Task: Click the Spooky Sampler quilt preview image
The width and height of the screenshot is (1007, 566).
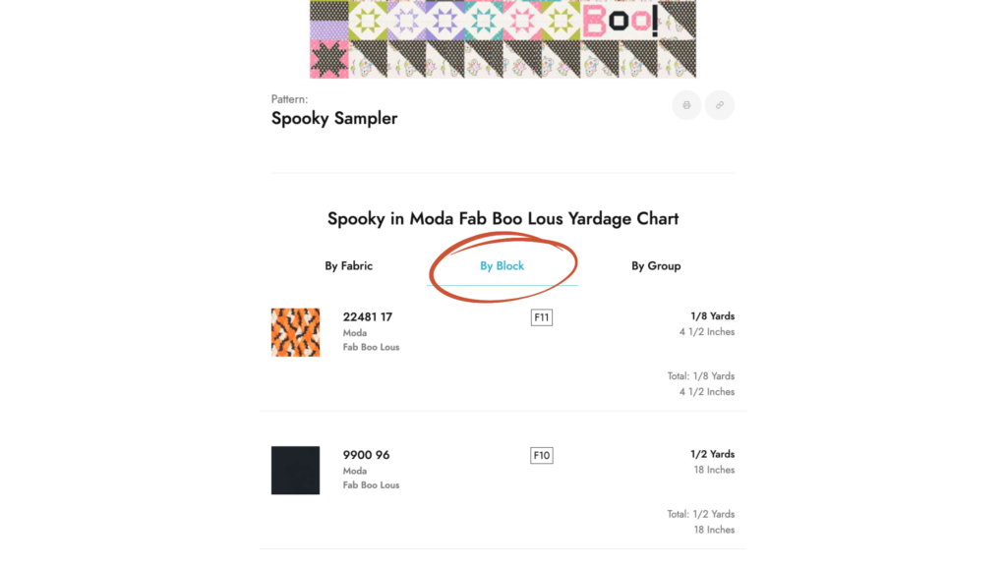Action: [x=503, y=39]
